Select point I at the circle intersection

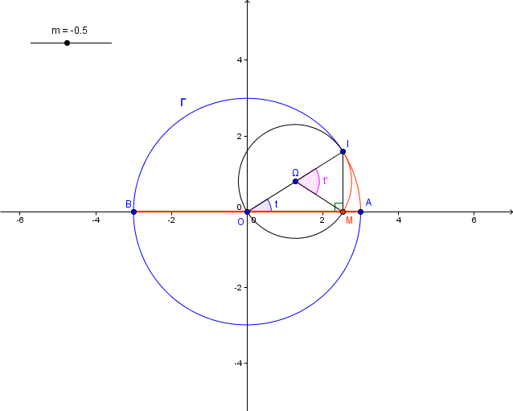[343, 151]
